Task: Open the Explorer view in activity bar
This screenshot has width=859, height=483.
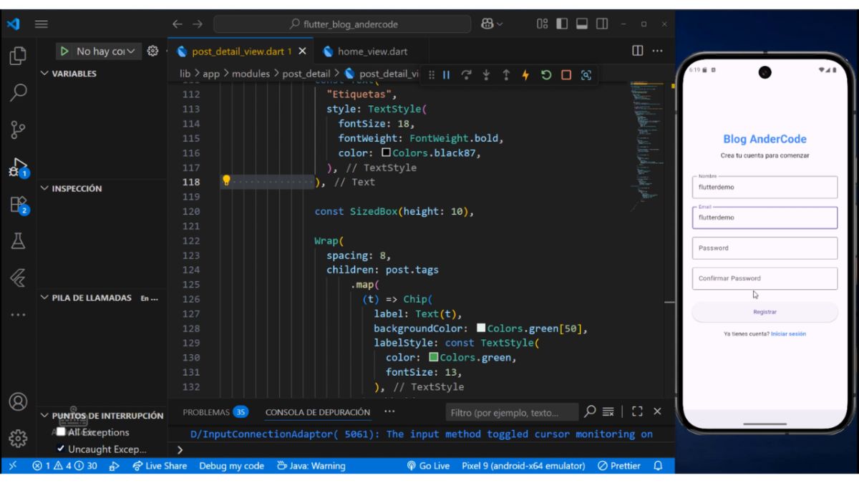Action: [18, 56]
